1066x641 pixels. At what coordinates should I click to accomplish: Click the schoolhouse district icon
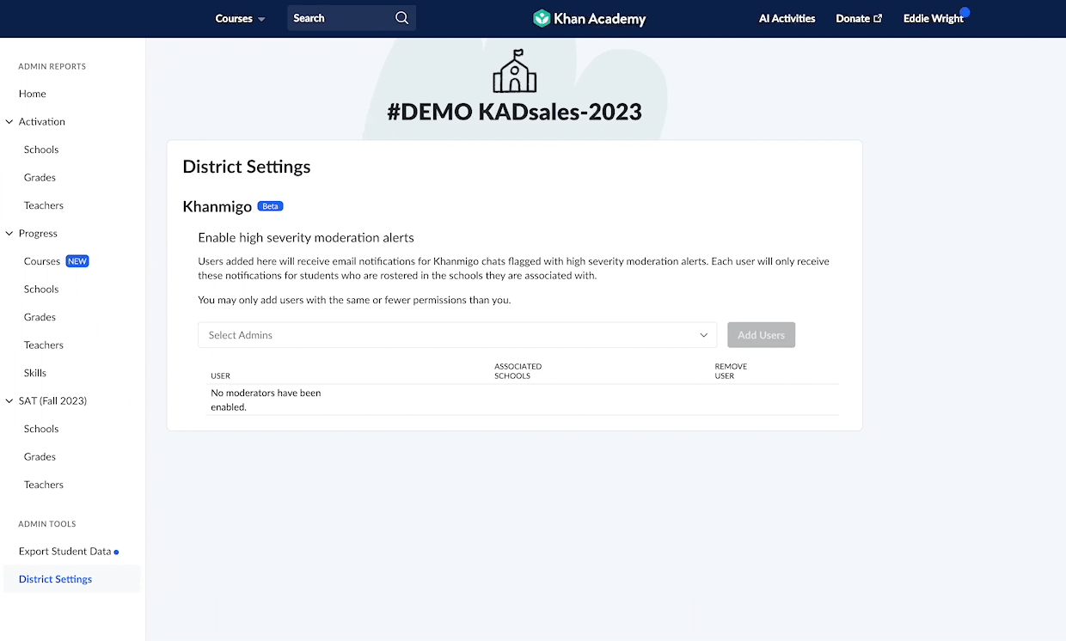(514, 71)
